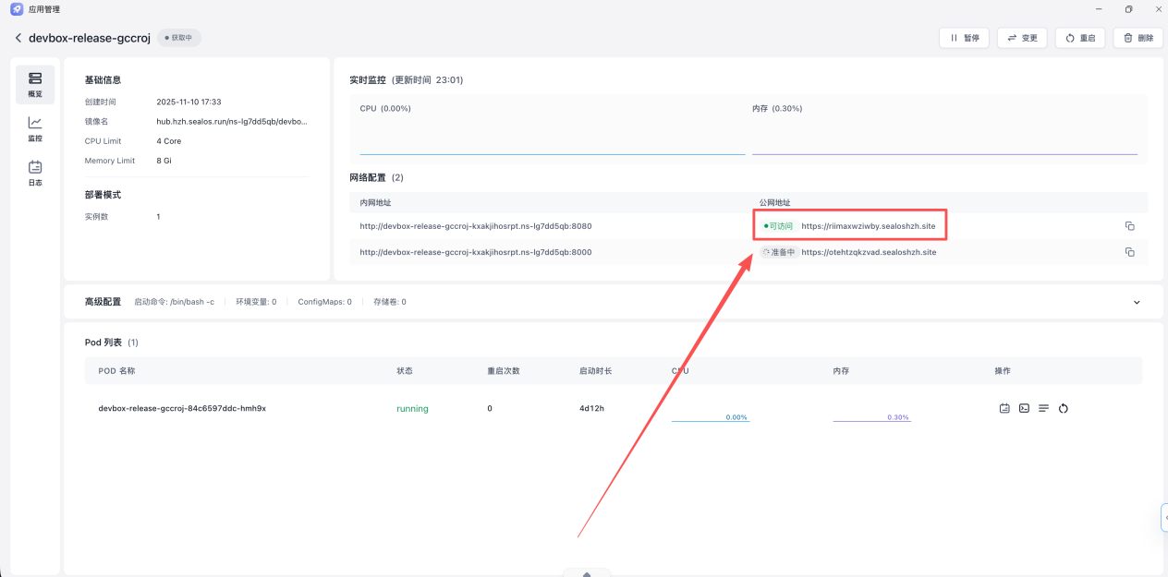Click the 删除 delete button
The image size is (1168, 577).
click(1138, 38)
